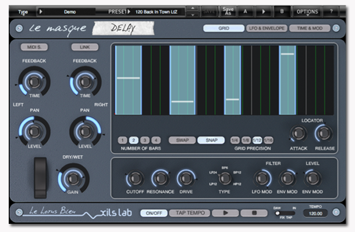Click the TAP TEMPO button

190,213
